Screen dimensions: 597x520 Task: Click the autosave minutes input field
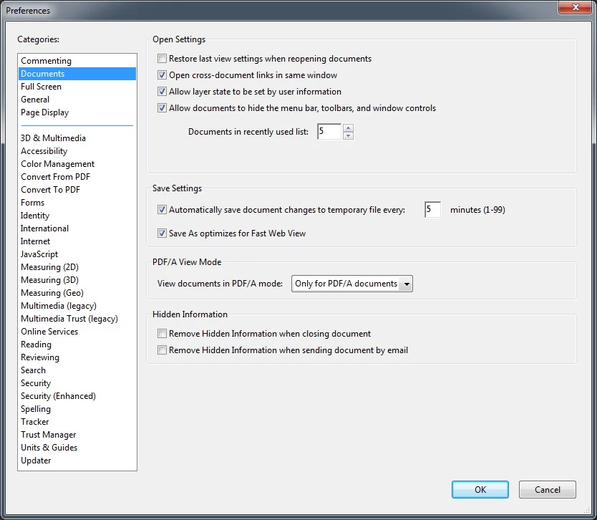[x=432, y=210]
